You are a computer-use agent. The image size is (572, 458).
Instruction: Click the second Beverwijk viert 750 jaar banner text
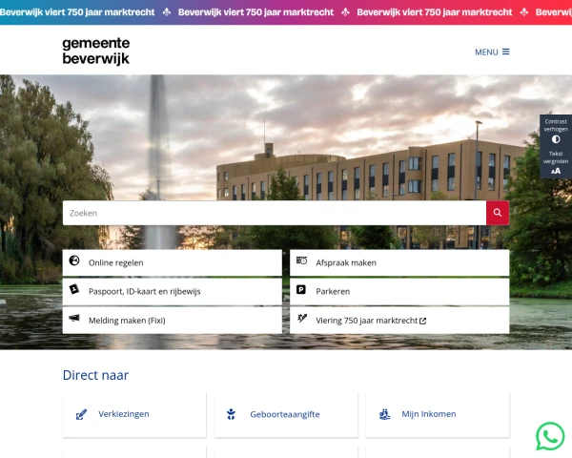click(255, 12)
